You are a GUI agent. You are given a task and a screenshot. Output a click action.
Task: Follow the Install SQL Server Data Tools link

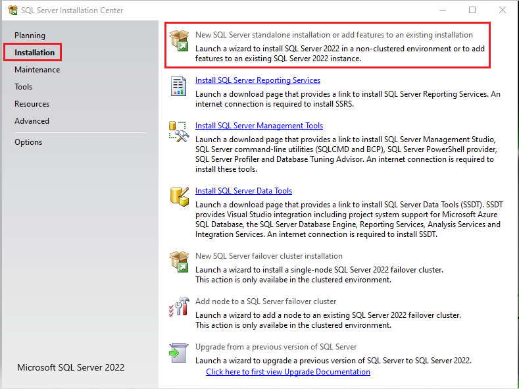pos(243,191)
